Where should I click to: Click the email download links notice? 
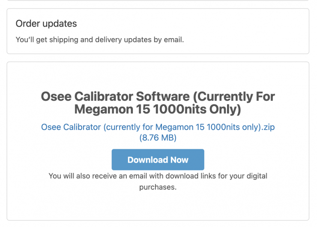click(158, 176)
